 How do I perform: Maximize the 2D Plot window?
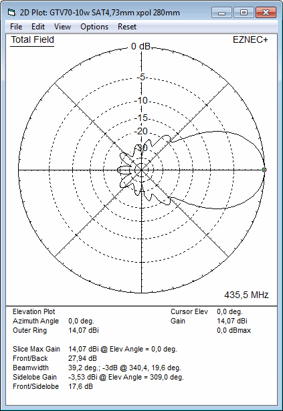244,13
